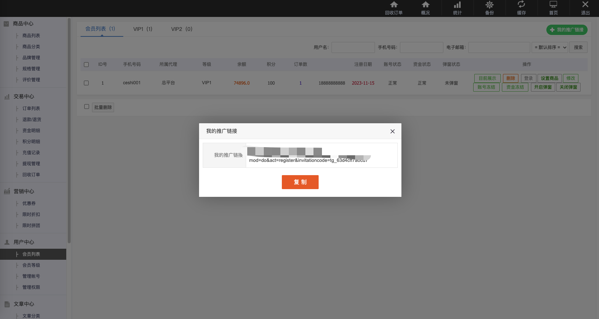
Task: Click 账号冻结 for ceshi001
Action: pos(486,87)
